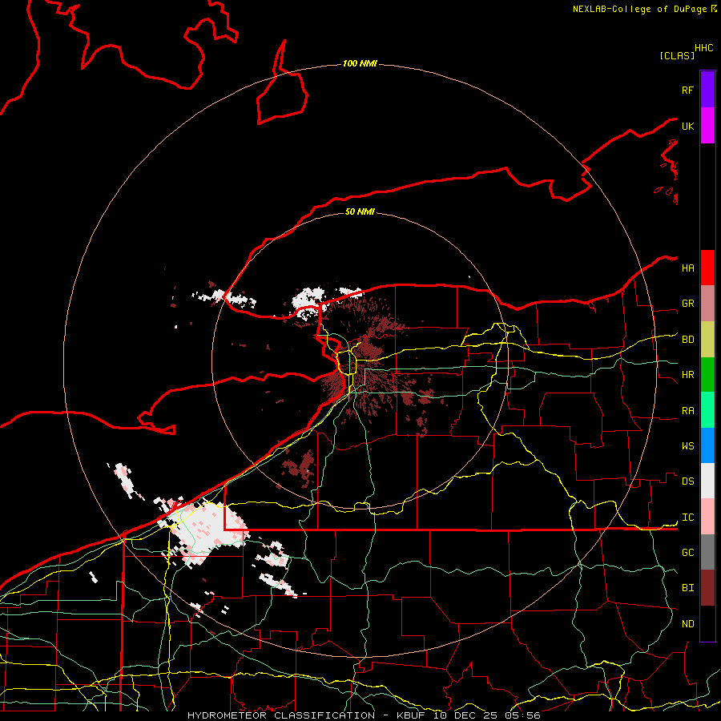Click the ND legend label

[687, 624]
